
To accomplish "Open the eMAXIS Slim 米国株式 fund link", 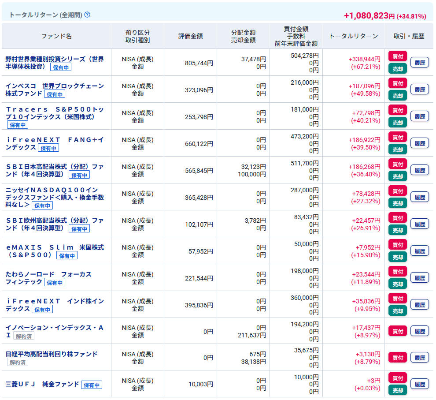I will pos(55,251).
